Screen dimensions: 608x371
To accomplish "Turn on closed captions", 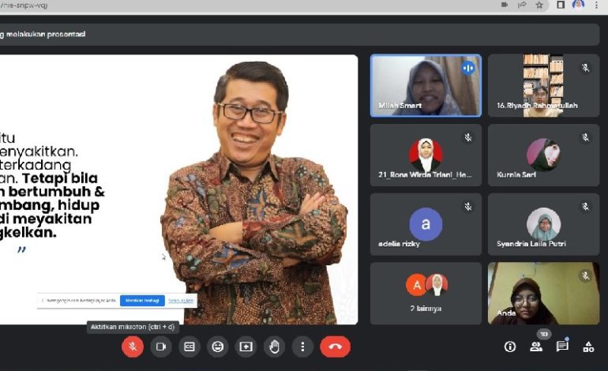I will coord(190,347).
